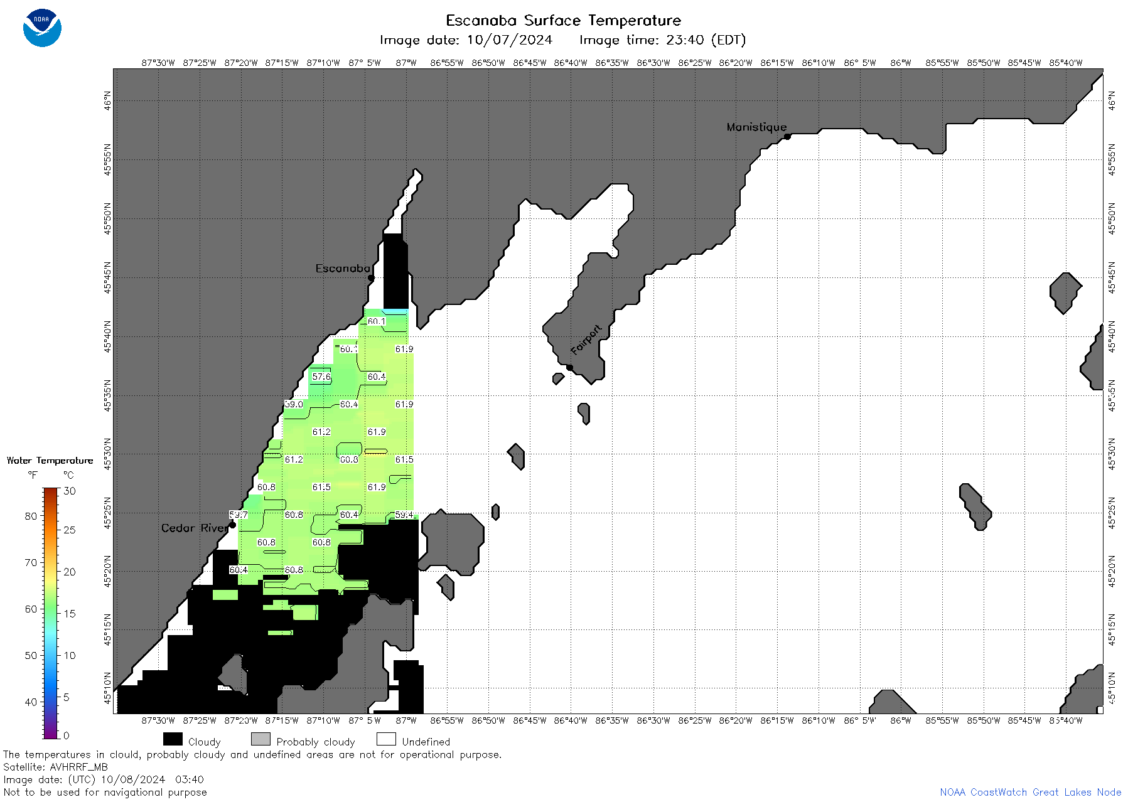This screenshot has height=802, width=1128.
Task: Click the °F scale unit label
Action: (33, 475)
